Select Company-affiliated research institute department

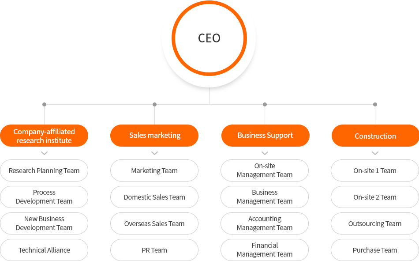pos(44,136)
